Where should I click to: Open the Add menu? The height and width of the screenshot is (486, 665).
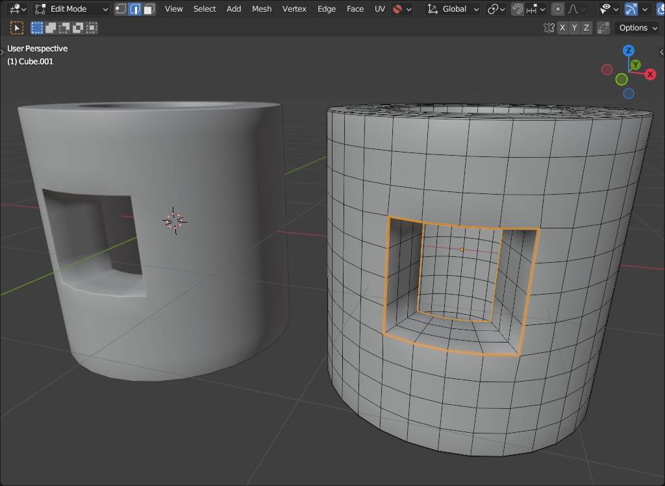[x=234, y=9]
